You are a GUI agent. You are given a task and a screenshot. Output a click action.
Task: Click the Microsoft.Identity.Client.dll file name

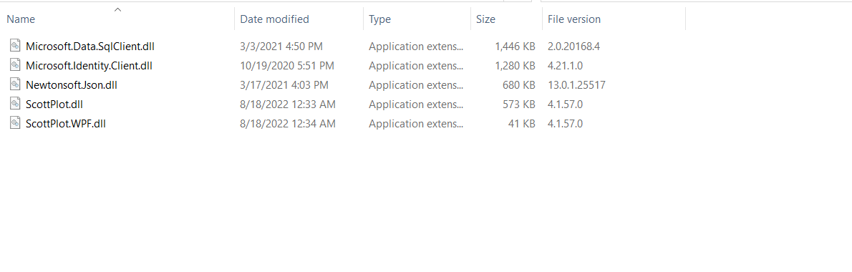click(89, 66)
